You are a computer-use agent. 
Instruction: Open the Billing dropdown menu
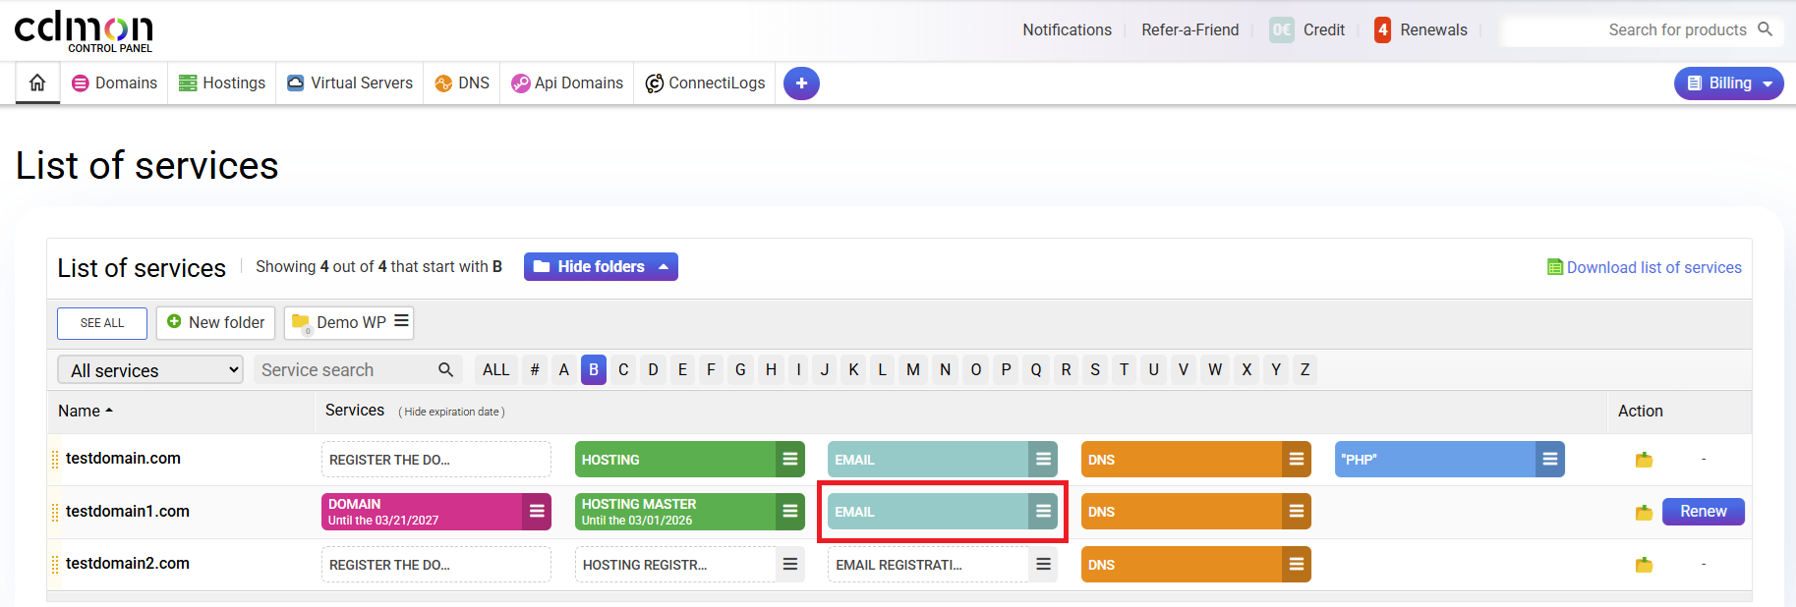pos(1728,83)
